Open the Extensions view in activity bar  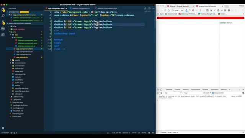pyautogui.click(x=3, y=35)
